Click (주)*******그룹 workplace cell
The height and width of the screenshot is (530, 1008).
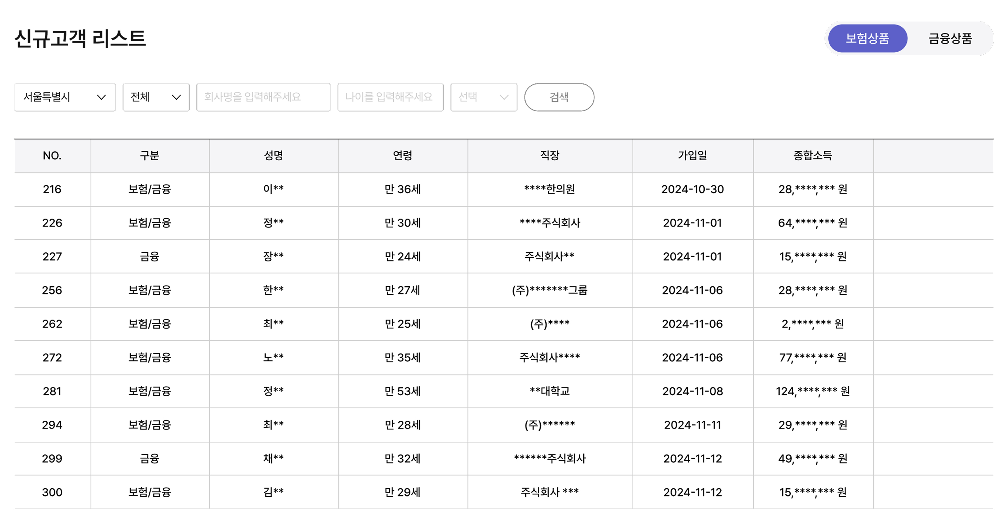coord(549,290)
